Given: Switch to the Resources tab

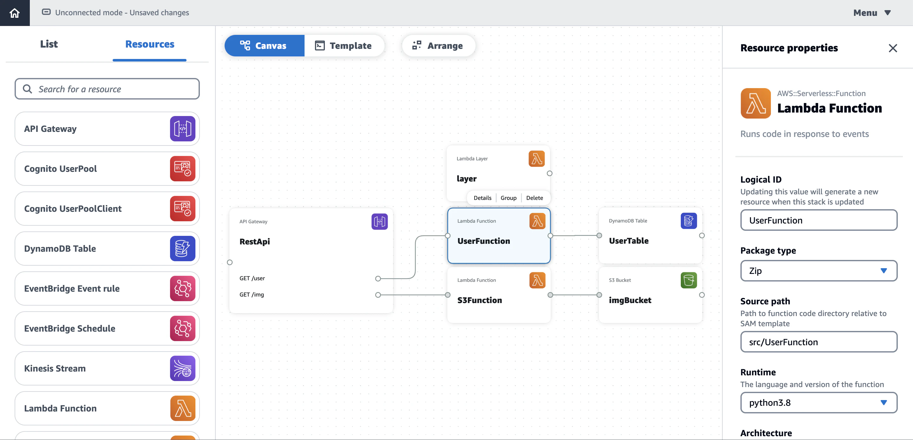Looking at the screenshot, I should tap(149, 44).
